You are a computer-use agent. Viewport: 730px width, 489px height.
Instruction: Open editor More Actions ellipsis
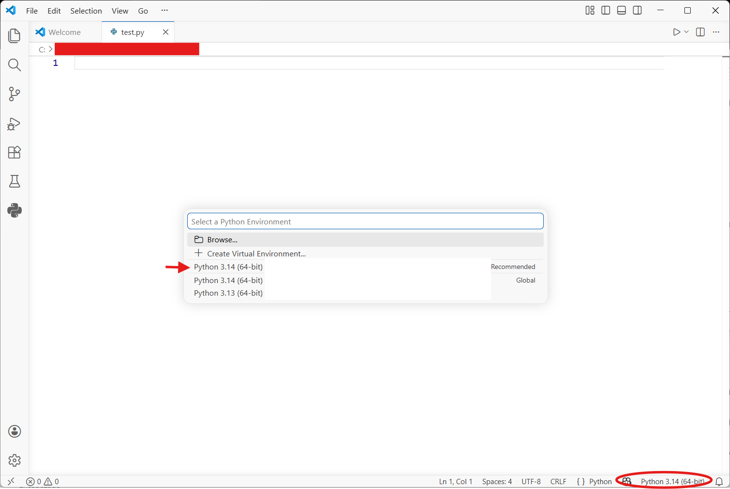click(x=716, y=32)
